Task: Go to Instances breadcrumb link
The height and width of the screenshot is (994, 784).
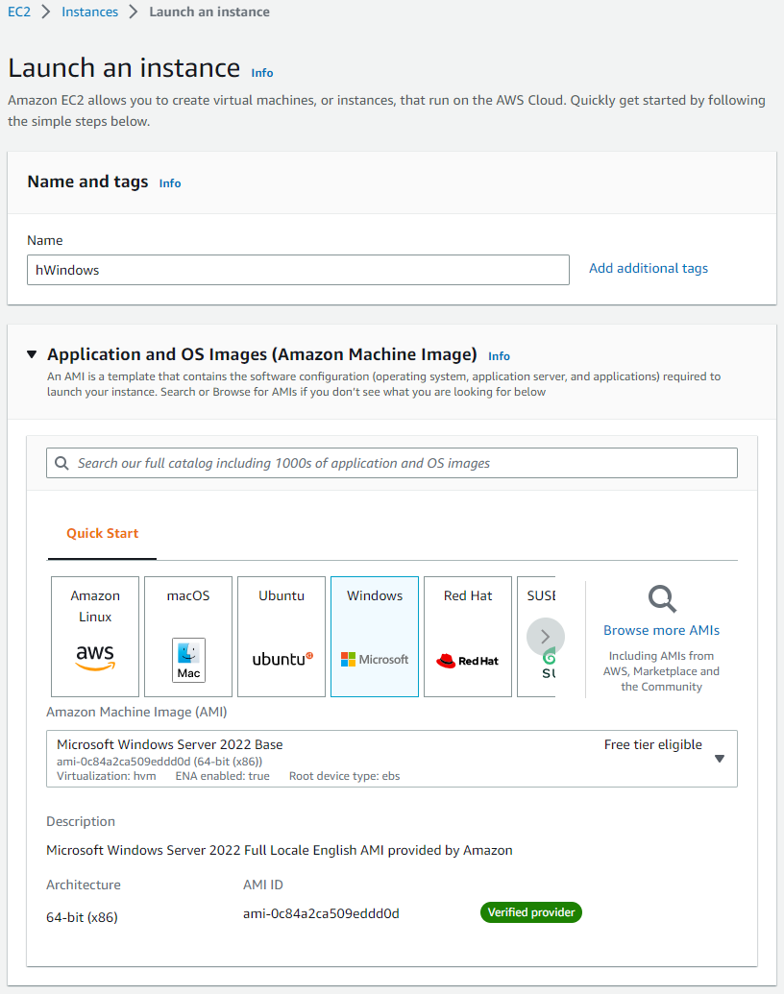Action: click(x=89, y=12)
